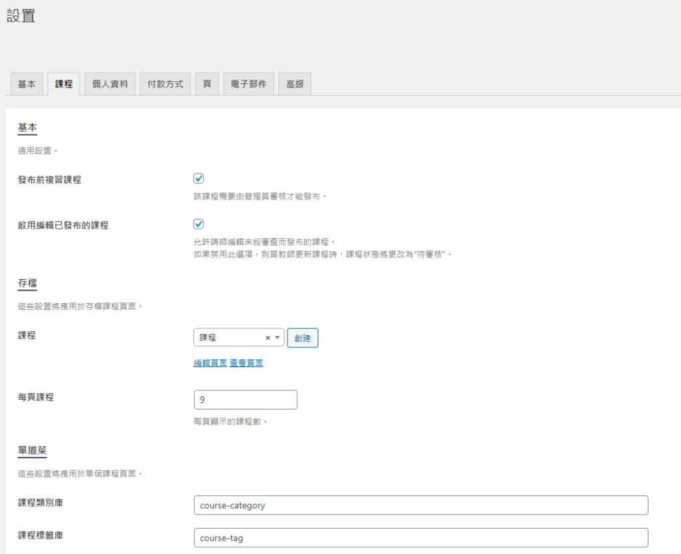Switch to the 個人資料 tab
This screenshot has height=554, width=681.
(x=110, y=84)
